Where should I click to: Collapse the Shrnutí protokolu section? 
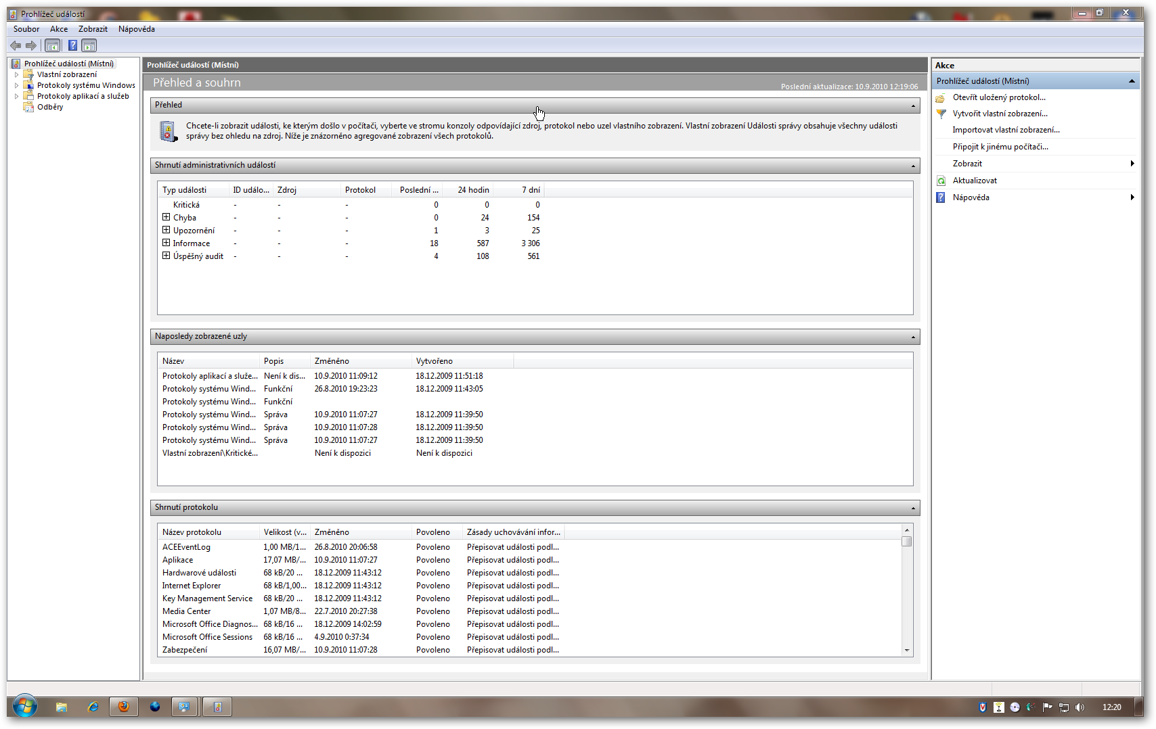(x=913, y=508)
